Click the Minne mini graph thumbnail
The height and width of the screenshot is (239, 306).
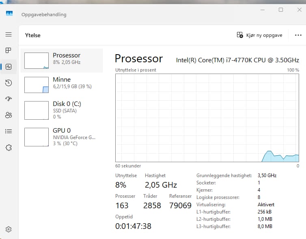(x=37, y=85)
